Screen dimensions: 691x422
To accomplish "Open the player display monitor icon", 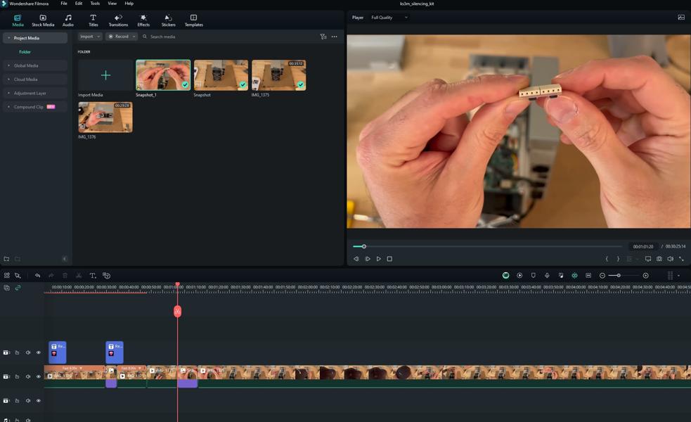I will tap(648, 259).
